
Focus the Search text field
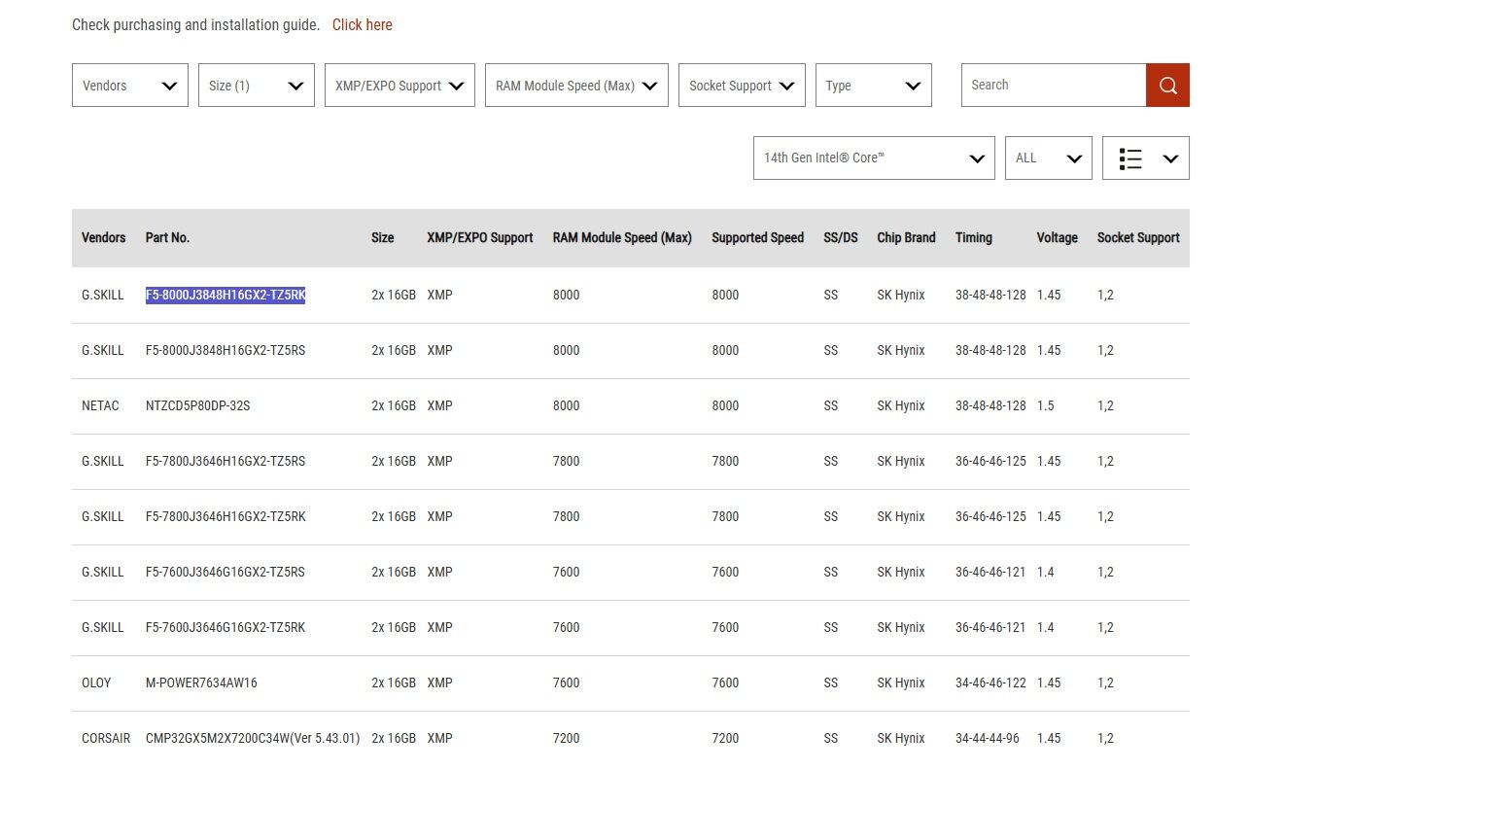pyautogui.click(x=1054, y=86)
